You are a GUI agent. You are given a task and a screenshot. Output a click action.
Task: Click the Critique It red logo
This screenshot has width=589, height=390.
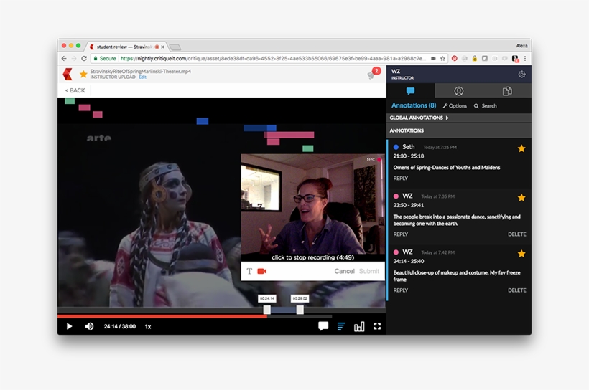(68, 74)
